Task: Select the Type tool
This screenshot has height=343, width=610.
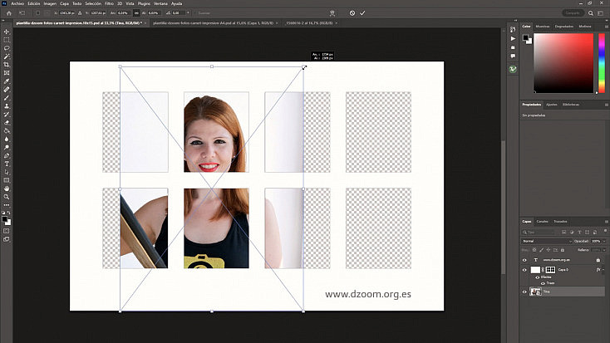Action: (7, 164)
